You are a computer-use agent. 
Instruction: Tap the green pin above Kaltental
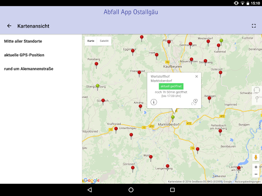pyautogui.click(x=221, y=41)
